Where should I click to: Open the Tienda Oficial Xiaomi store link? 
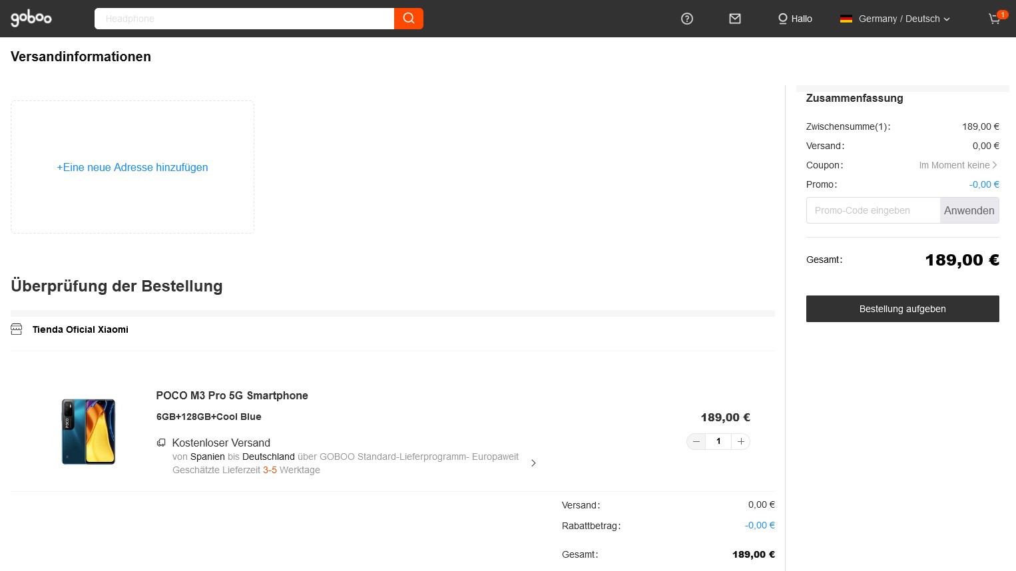coord(81,329)
